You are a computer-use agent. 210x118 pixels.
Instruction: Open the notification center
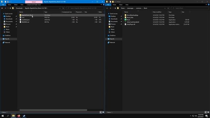(206, 116)
